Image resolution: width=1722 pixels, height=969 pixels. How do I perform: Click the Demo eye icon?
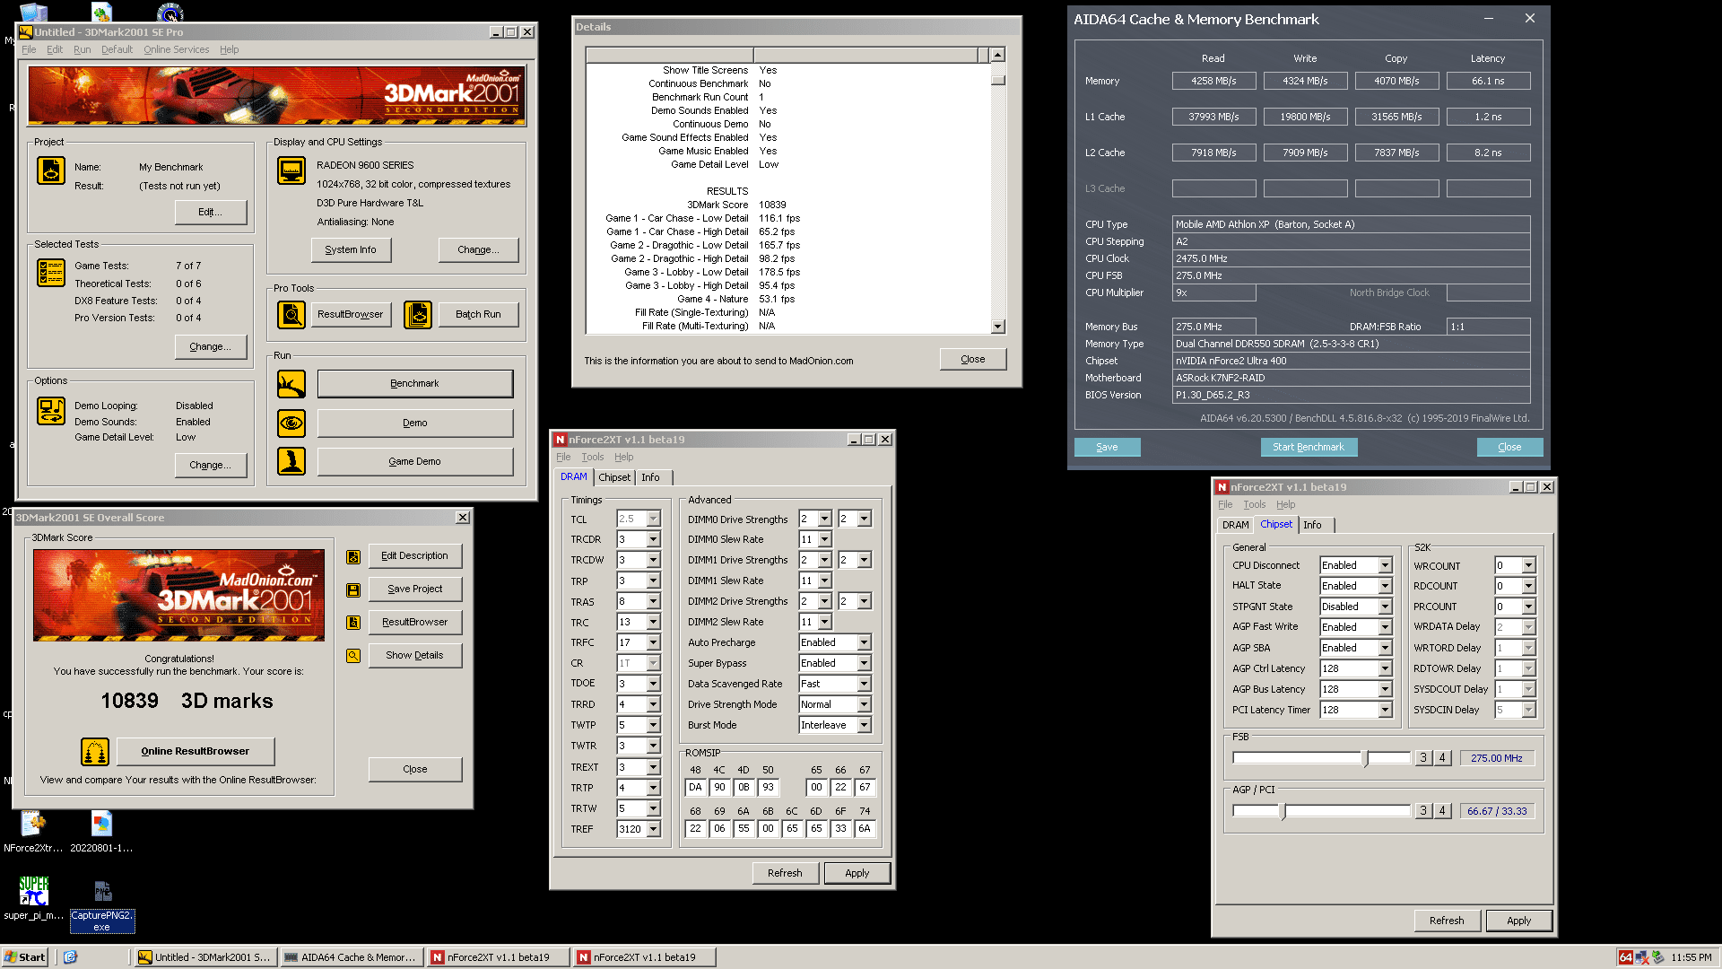click(x=291, y=423)
